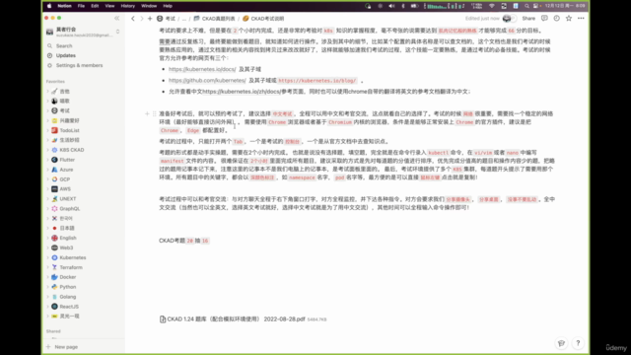Open the comments icon in the top bar
Image resolution: width=631 pixels, height=355 pixels.
544,18
